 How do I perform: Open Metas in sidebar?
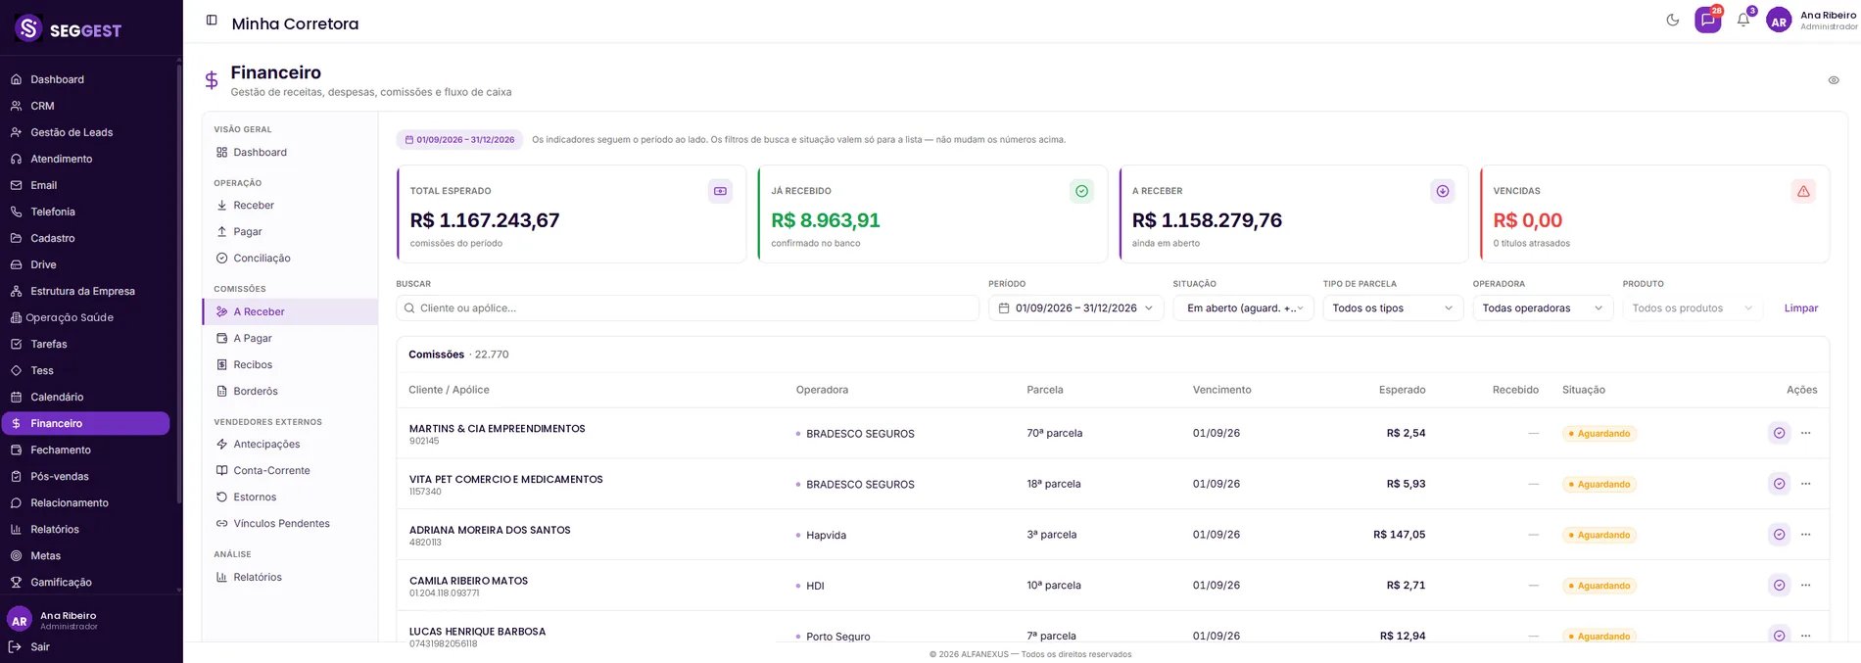pos(86,555)
